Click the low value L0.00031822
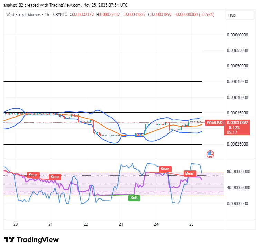This screenshot has width=259, height=250. click(134, 15)
